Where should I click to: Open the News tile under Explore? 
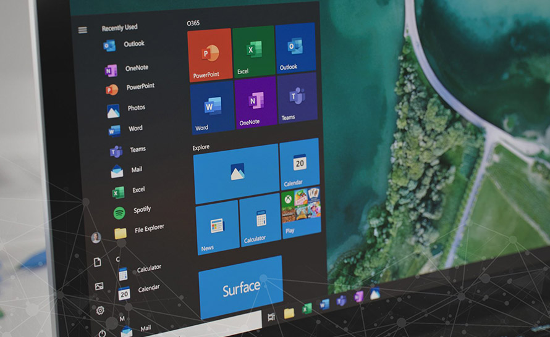(217, 227)
